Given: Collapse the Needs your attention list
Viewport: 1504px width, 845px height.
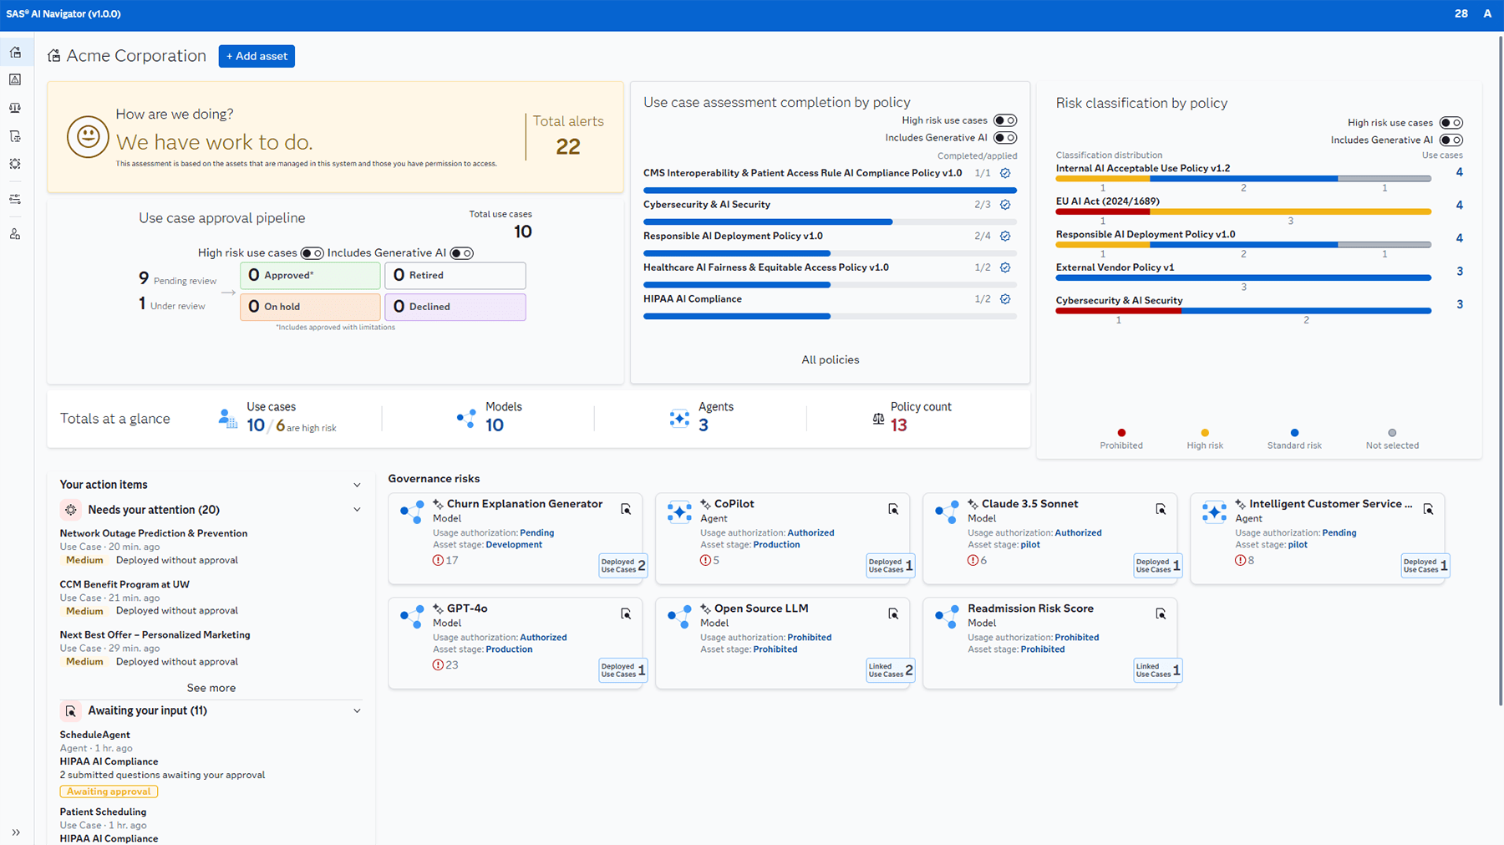Looking at the screenshot, I should 357,509.
